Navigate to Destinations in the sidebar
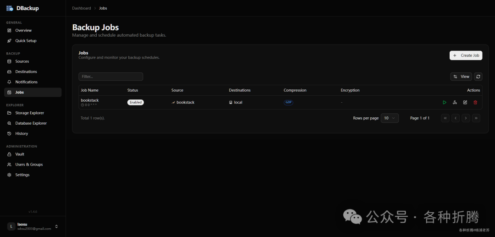The height and width of the screenshot is (237, 495). (33, 72)
